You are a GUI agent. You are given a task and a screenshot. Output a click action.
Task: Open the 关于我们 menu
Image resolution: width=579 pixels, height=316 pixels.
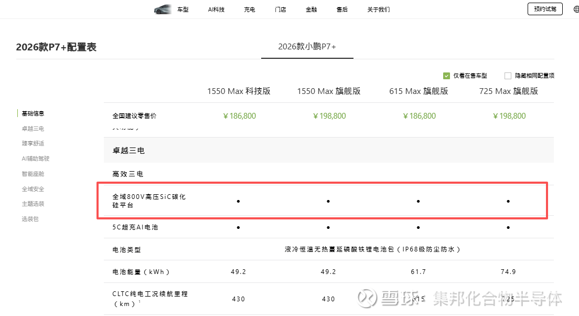379,9
